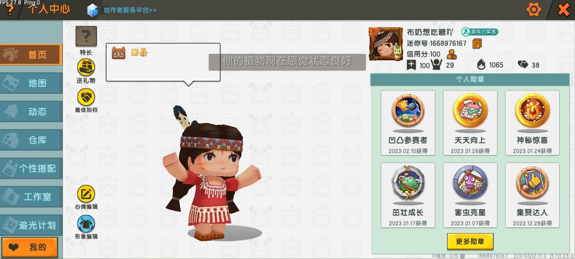Screen dimensions: 575x259
Task: Open the 心情编辑 mood edit icon
Action: pyautogui.click(x=86, y=194)
